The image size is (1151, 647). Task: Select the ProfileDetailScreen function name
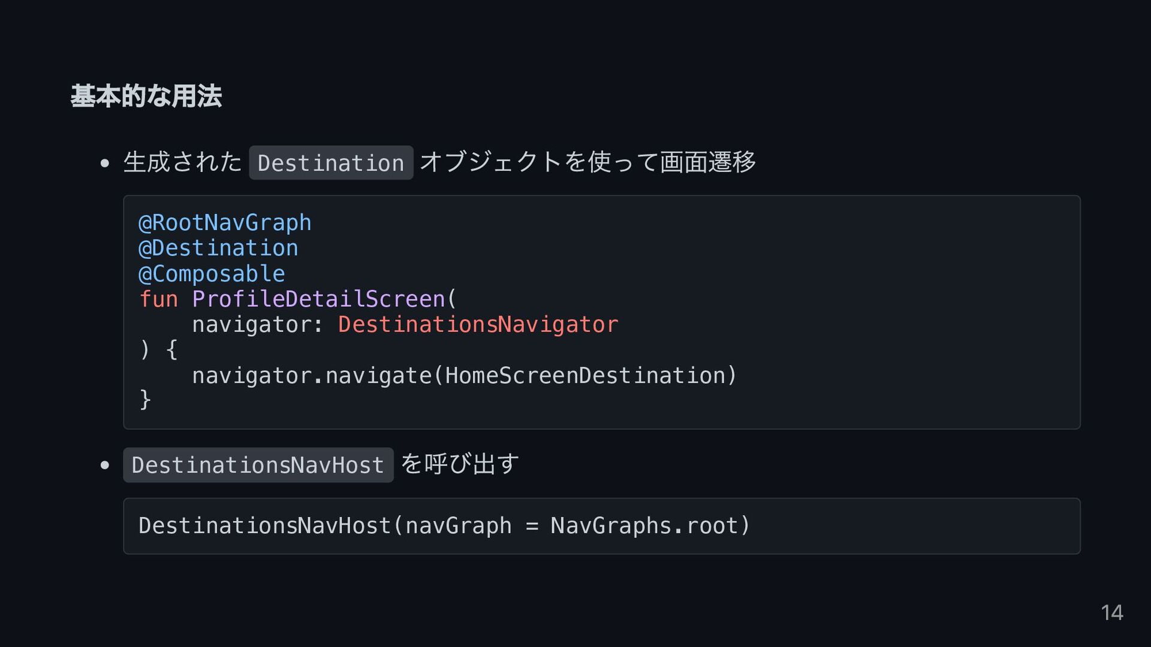pyautogui.click(x=318, y=299)
